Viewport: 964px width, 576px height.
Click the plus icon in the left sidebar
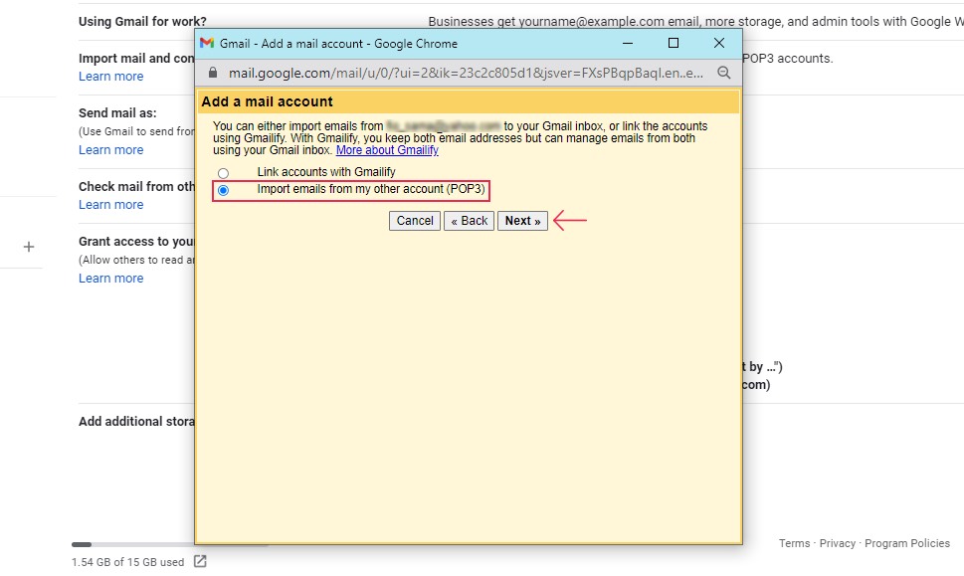pos(28,247)
